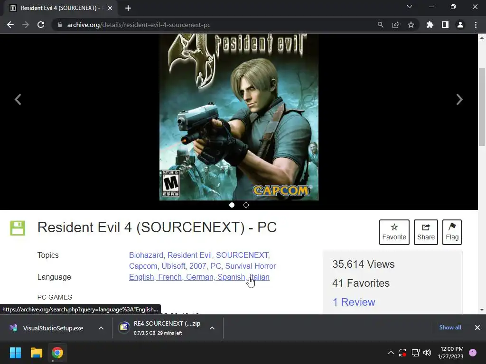Viewport: 486px width, 364px height.
Task: Open the Ubisoft topic link
Action: click(x=173, y=266)
